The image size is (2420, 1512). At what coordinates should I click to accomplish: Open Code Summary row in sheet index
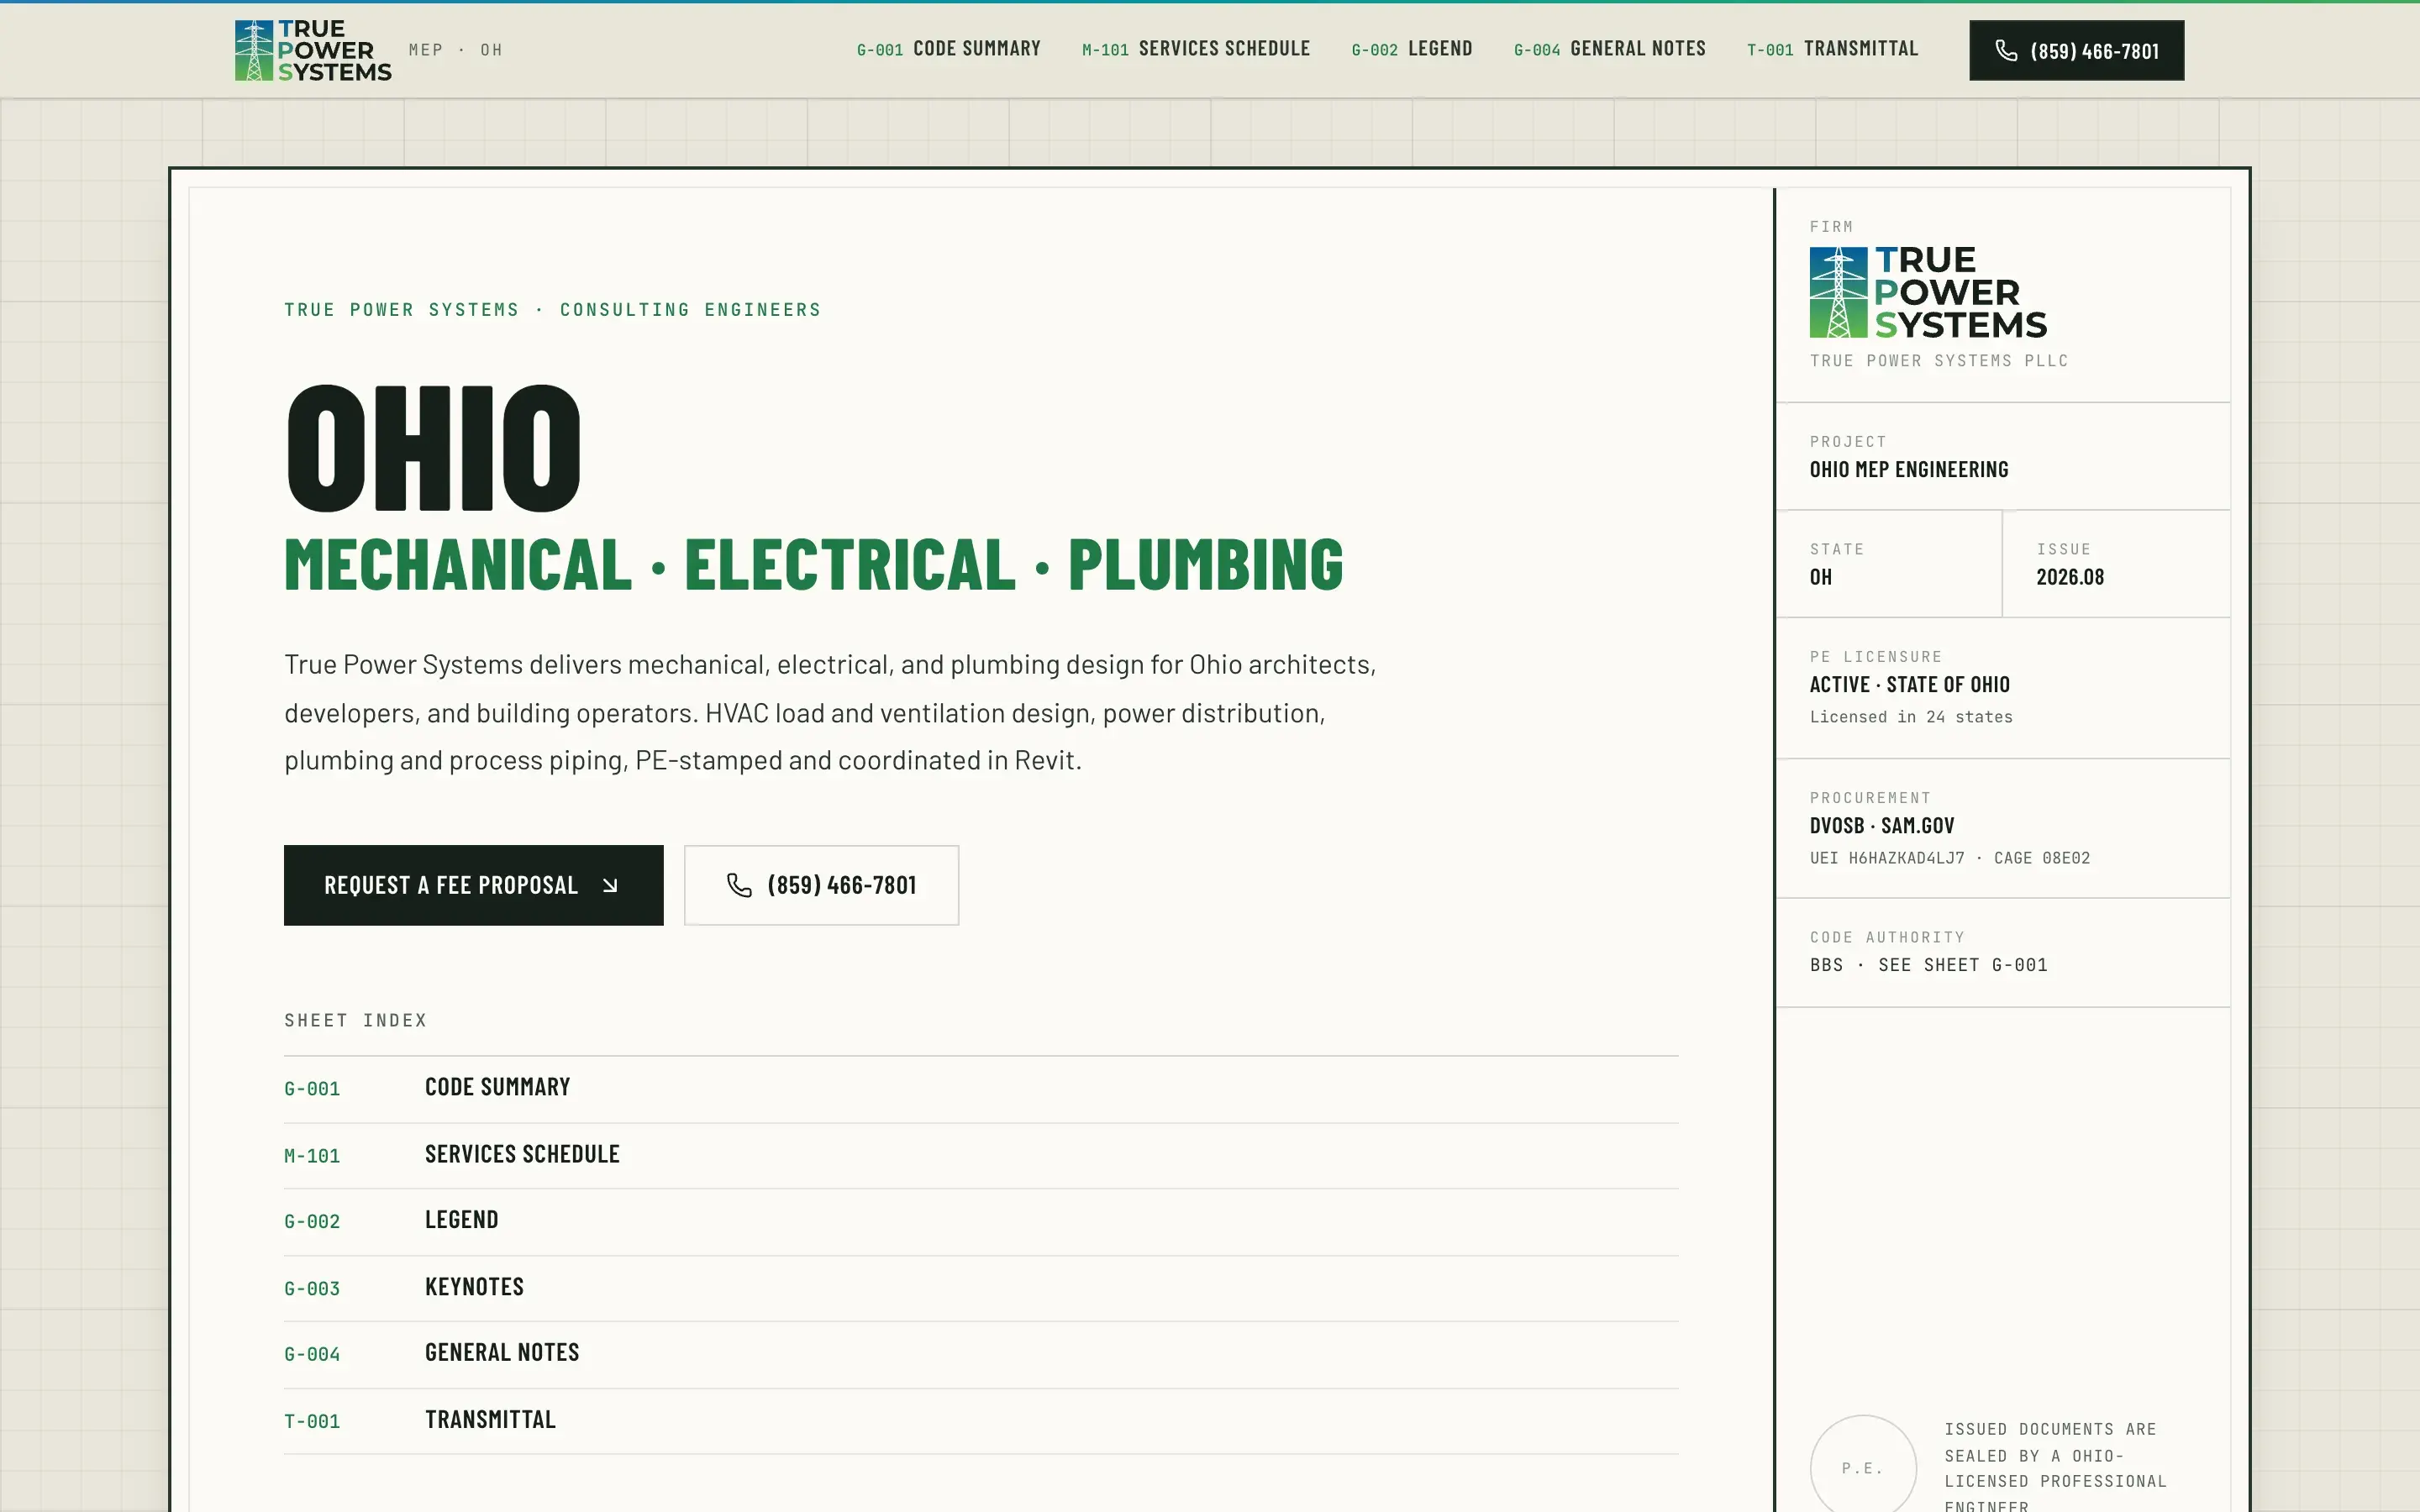tap(981, 1088)
